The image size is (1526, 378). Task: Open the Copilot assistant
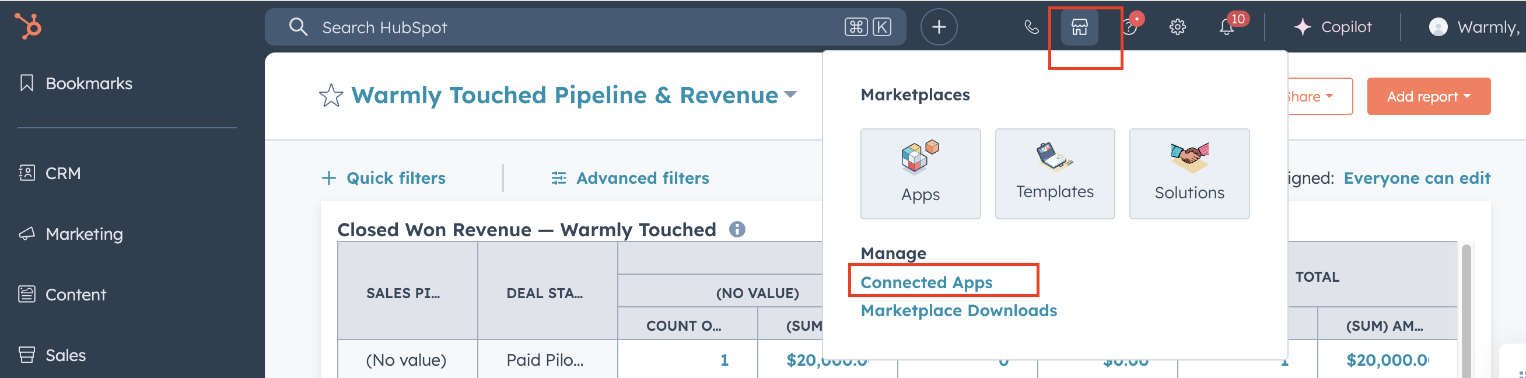point(1333,27)
